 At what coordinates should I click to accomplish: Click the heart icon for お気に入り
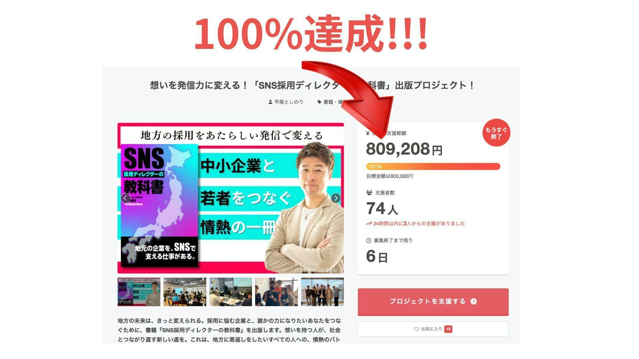(x=416, y=329)
